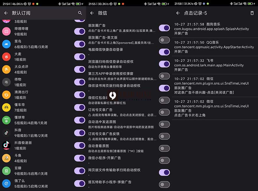
Task: Go back from 默认订阅 screen
Action: pos(6,13)
